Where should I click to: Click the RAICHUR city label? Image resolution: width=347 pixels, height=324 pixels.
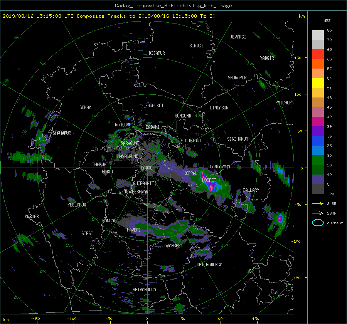coord(283,103)
